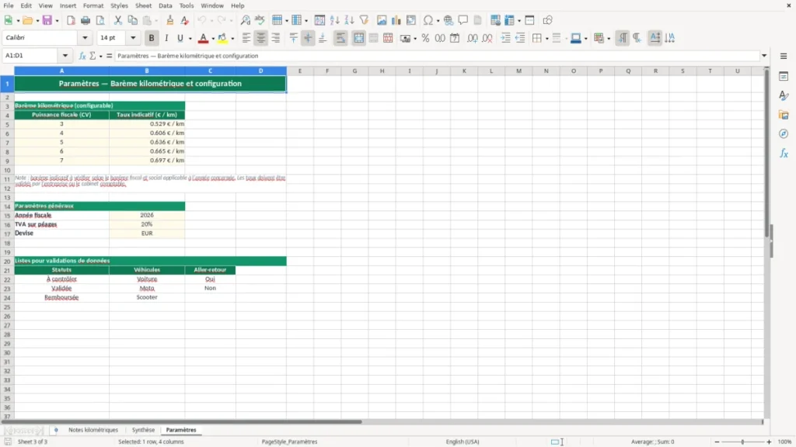Toggle Align Left
This screenshot has width=796, height=447.
click(246, 38)
